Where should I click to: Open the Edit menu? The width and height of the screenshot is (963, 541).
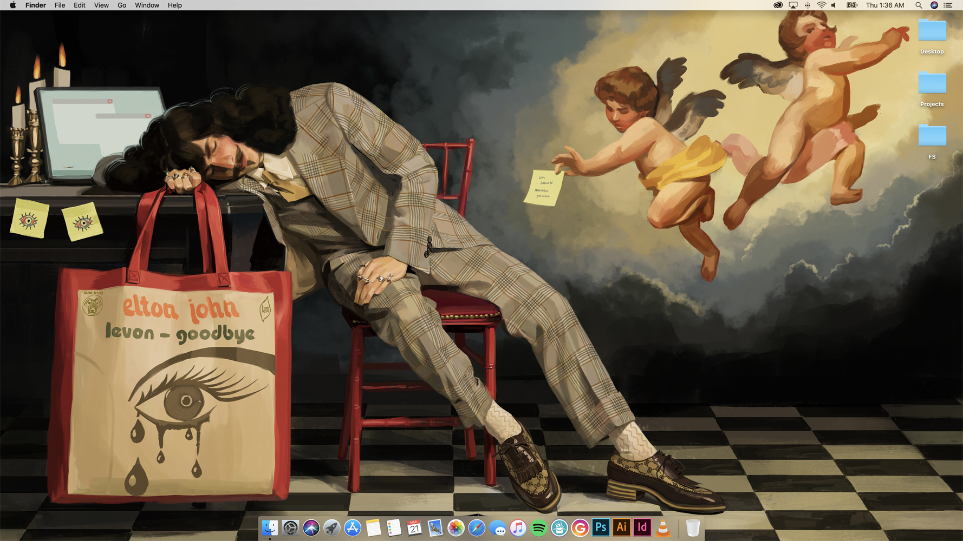(80, 5)
